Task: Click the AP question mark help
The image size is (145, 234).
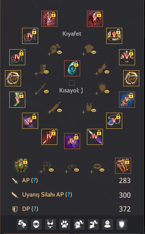Action: [35, 180]
